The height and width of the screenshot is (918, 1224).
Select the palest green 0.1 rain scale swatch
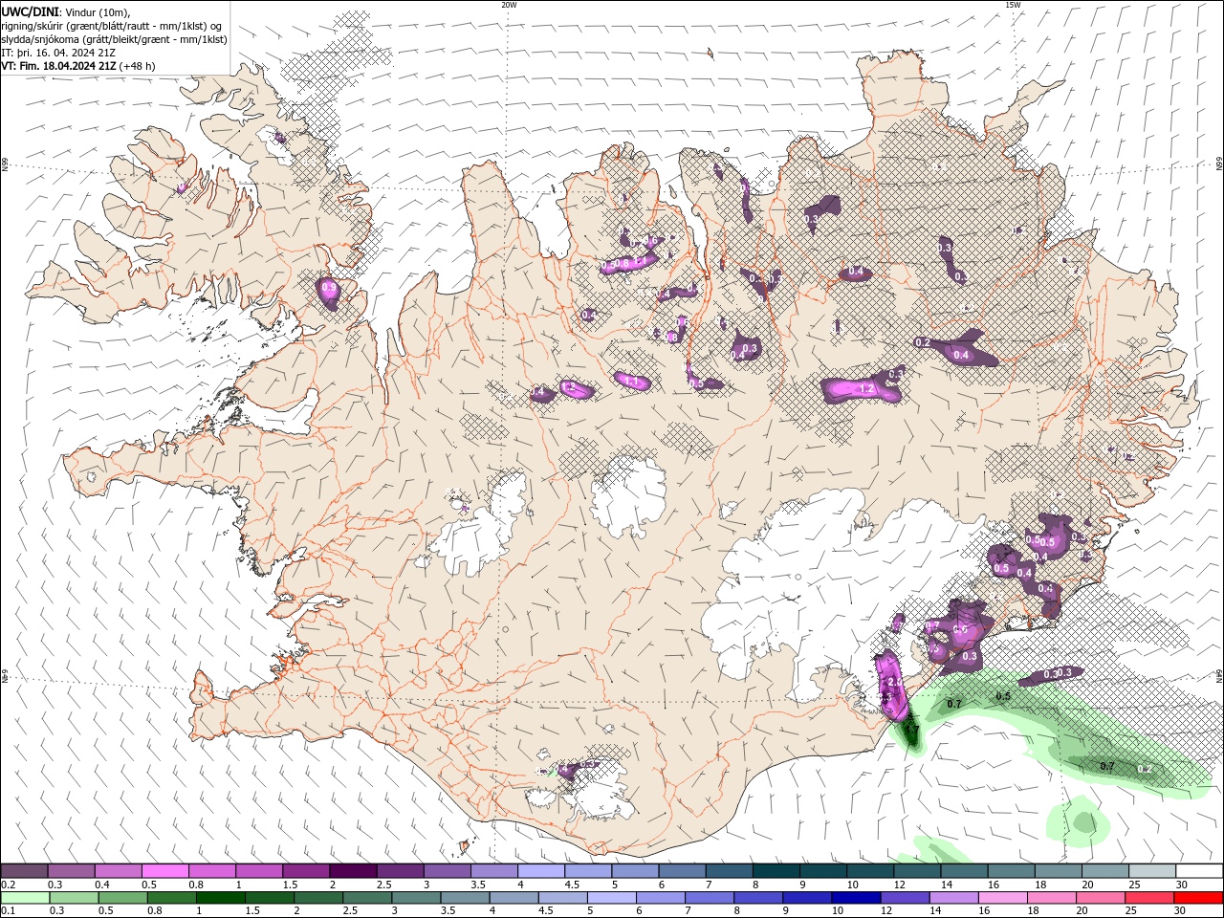pyautogui.click(x=25, y=898)
